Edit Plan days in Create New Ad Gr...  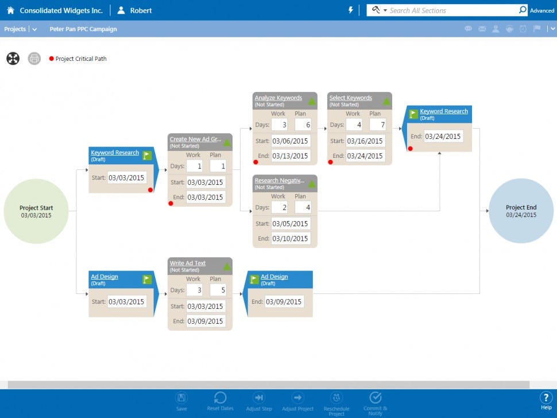click(218, 166)
